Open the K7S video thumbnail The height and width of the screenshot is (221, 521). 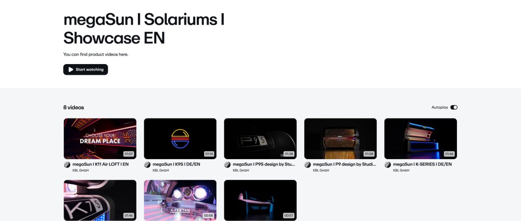[x=100, y=200]
